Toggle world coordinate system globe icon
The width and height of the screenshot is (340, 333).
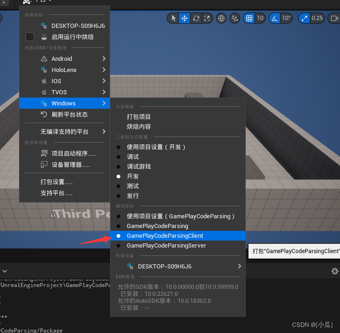tap(221, 18)
